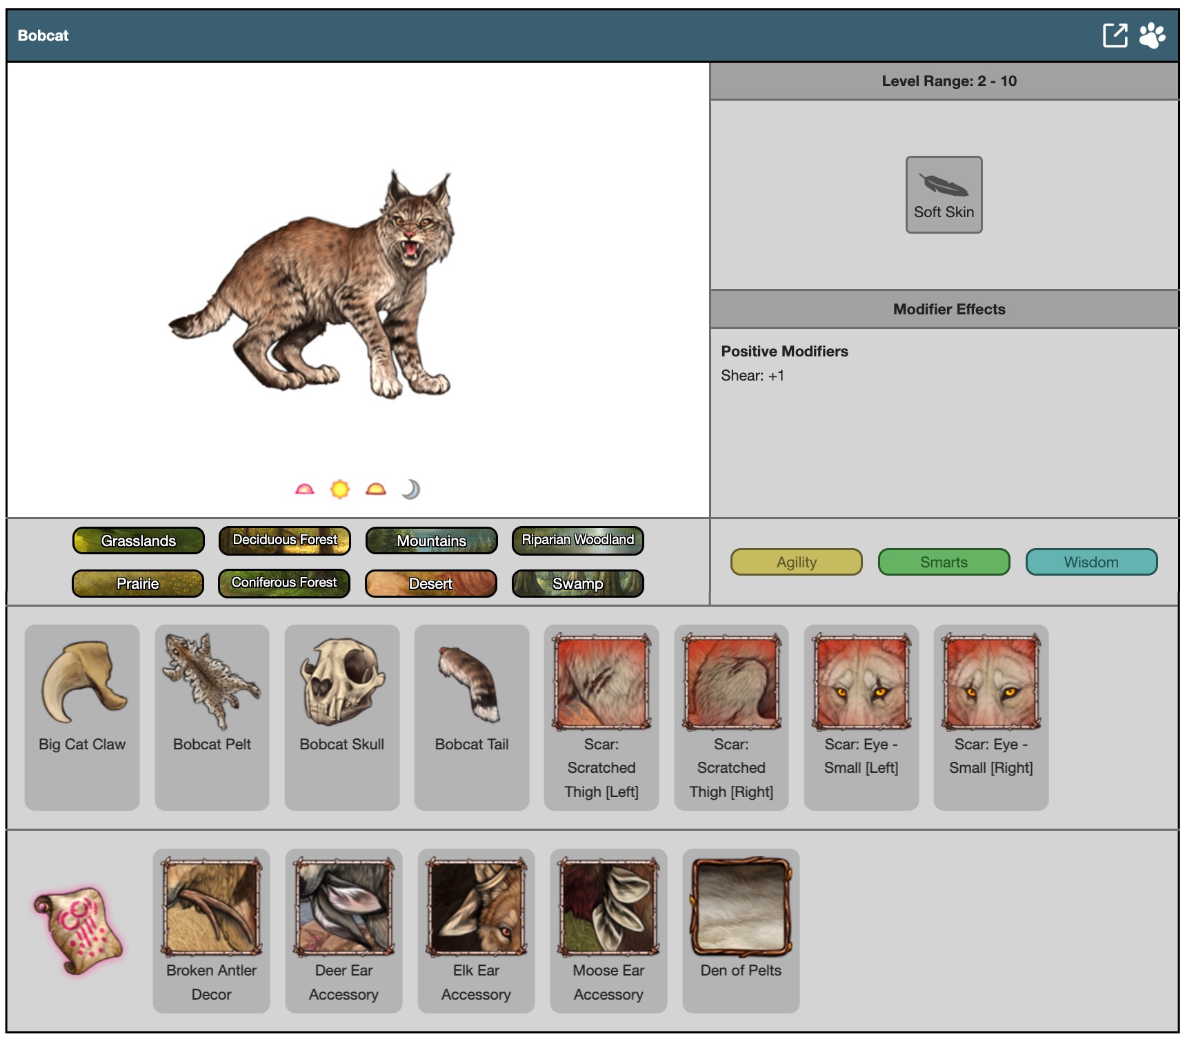Screen dimensions: 1185x1041
Task: Click the dusk time-of-day icon
Action: [x=376, y=489]
